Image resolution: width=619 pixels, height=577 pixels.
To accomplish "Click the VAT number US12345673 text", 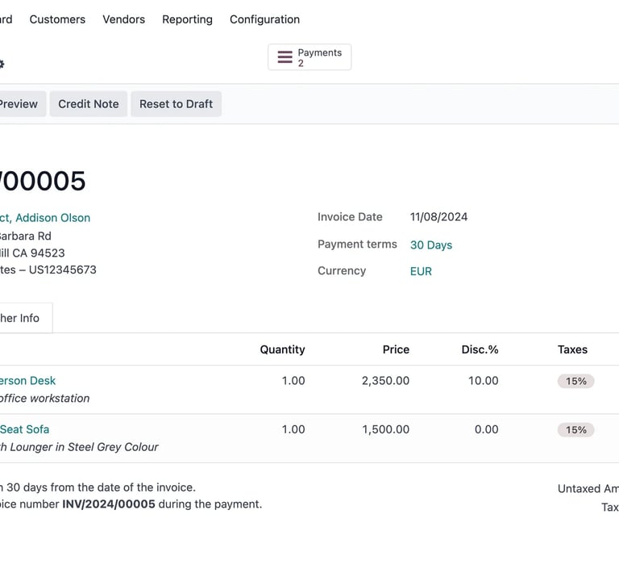I will (x=62, y=270).
